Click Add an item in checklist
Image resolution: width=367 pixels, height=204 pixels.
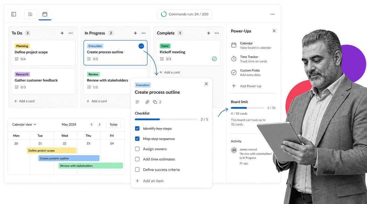[149, 181]
